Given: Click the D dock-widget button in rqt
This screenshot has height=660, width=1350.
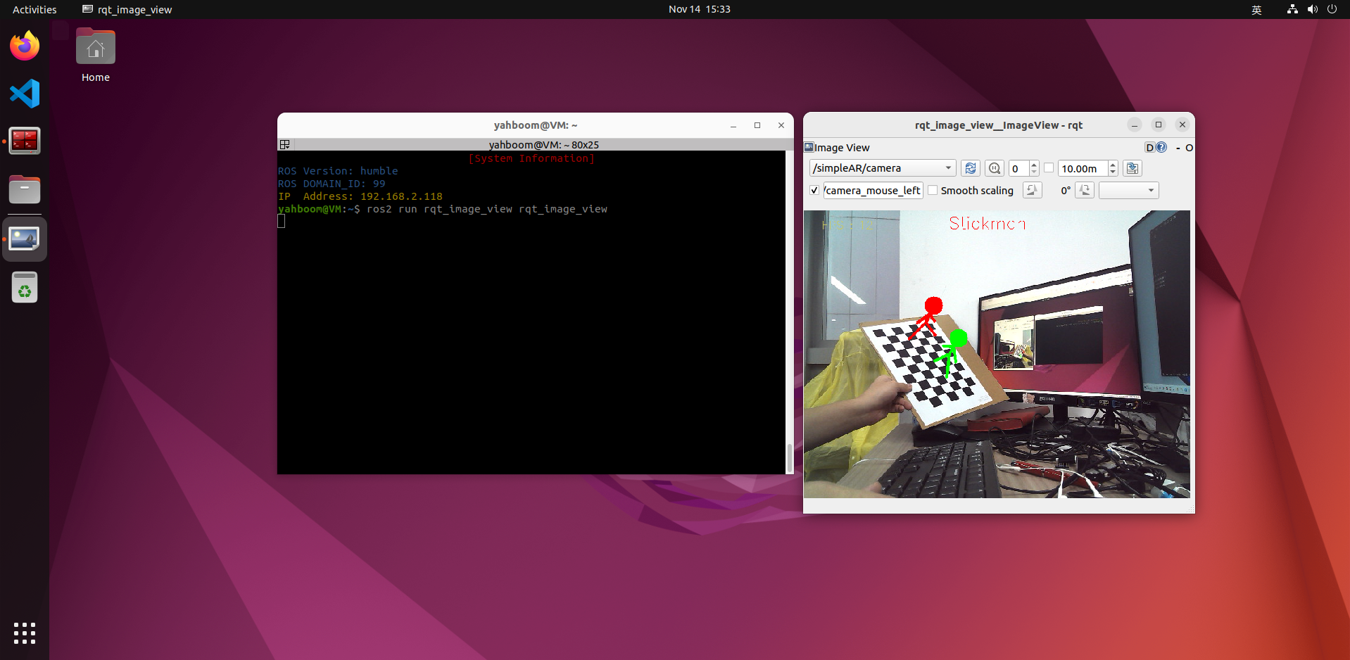Looking at the screenshot, I should 1149,147.
